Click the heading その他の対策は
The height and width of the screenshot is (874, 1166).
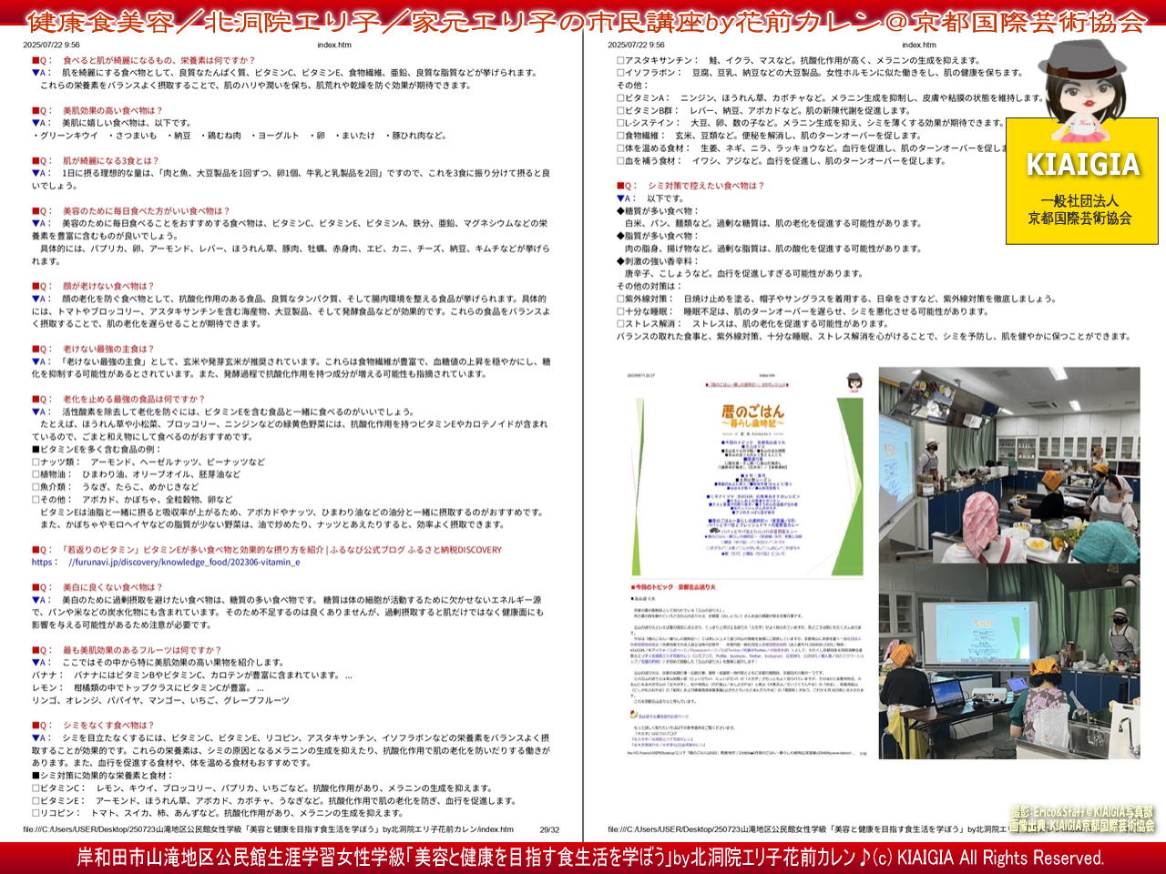tap(649, 286)
